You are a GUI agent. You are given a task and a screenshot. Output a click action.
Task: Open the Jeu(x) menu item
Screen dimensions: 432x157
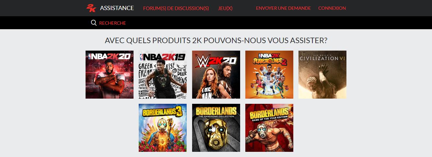226,8
